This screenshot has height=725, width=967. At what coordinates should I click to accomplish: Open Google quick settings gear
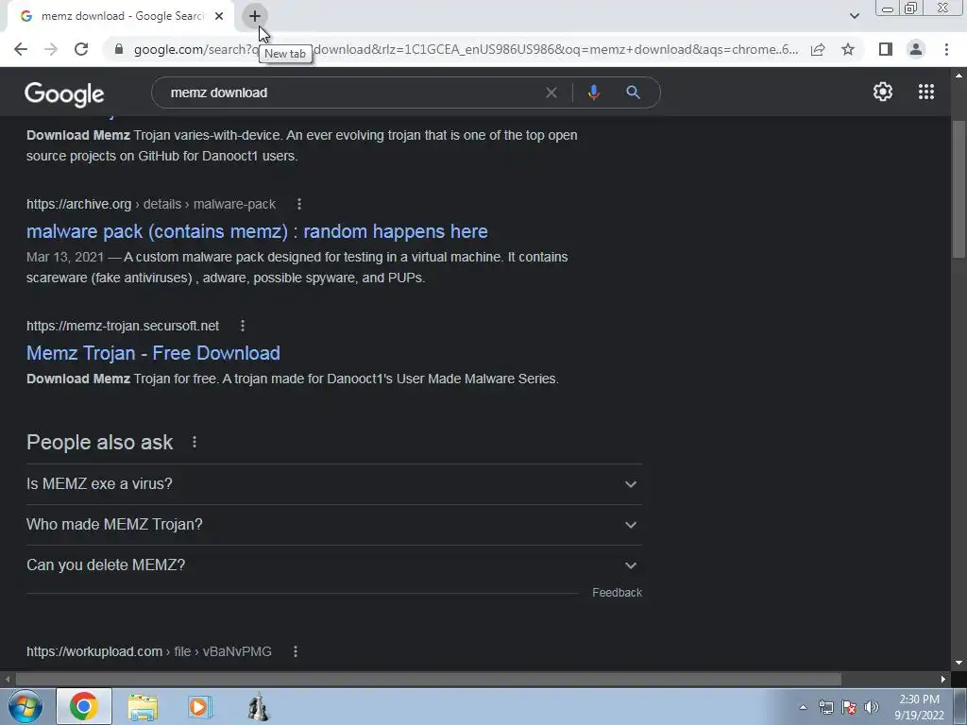pyautogui.click(x=883, y=92)
